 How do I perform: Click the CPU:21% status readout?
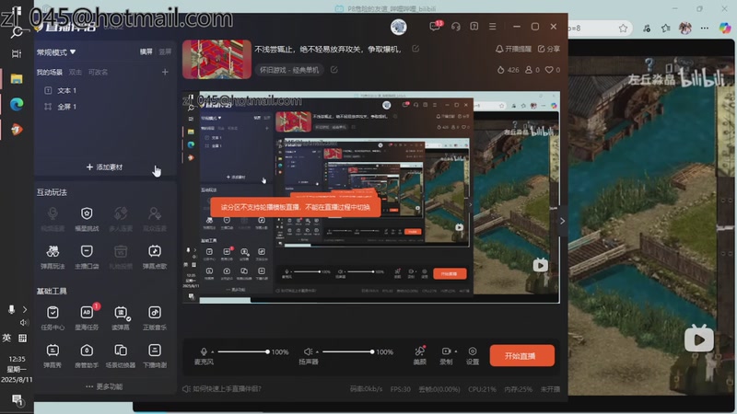click(x=482, y=389)
